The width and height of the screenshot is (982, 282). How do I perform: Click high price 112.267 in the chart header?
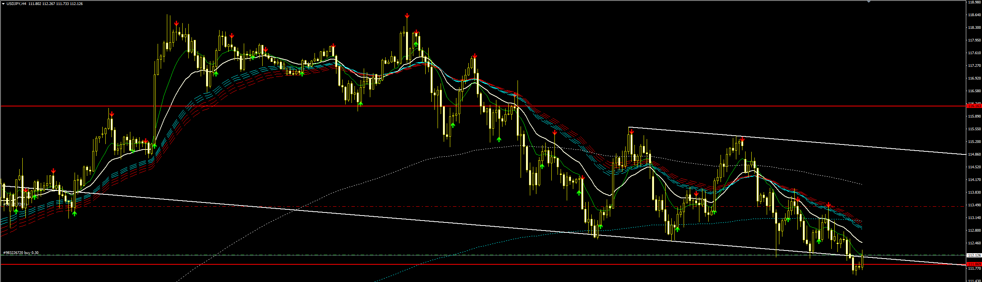coord(48,3)
